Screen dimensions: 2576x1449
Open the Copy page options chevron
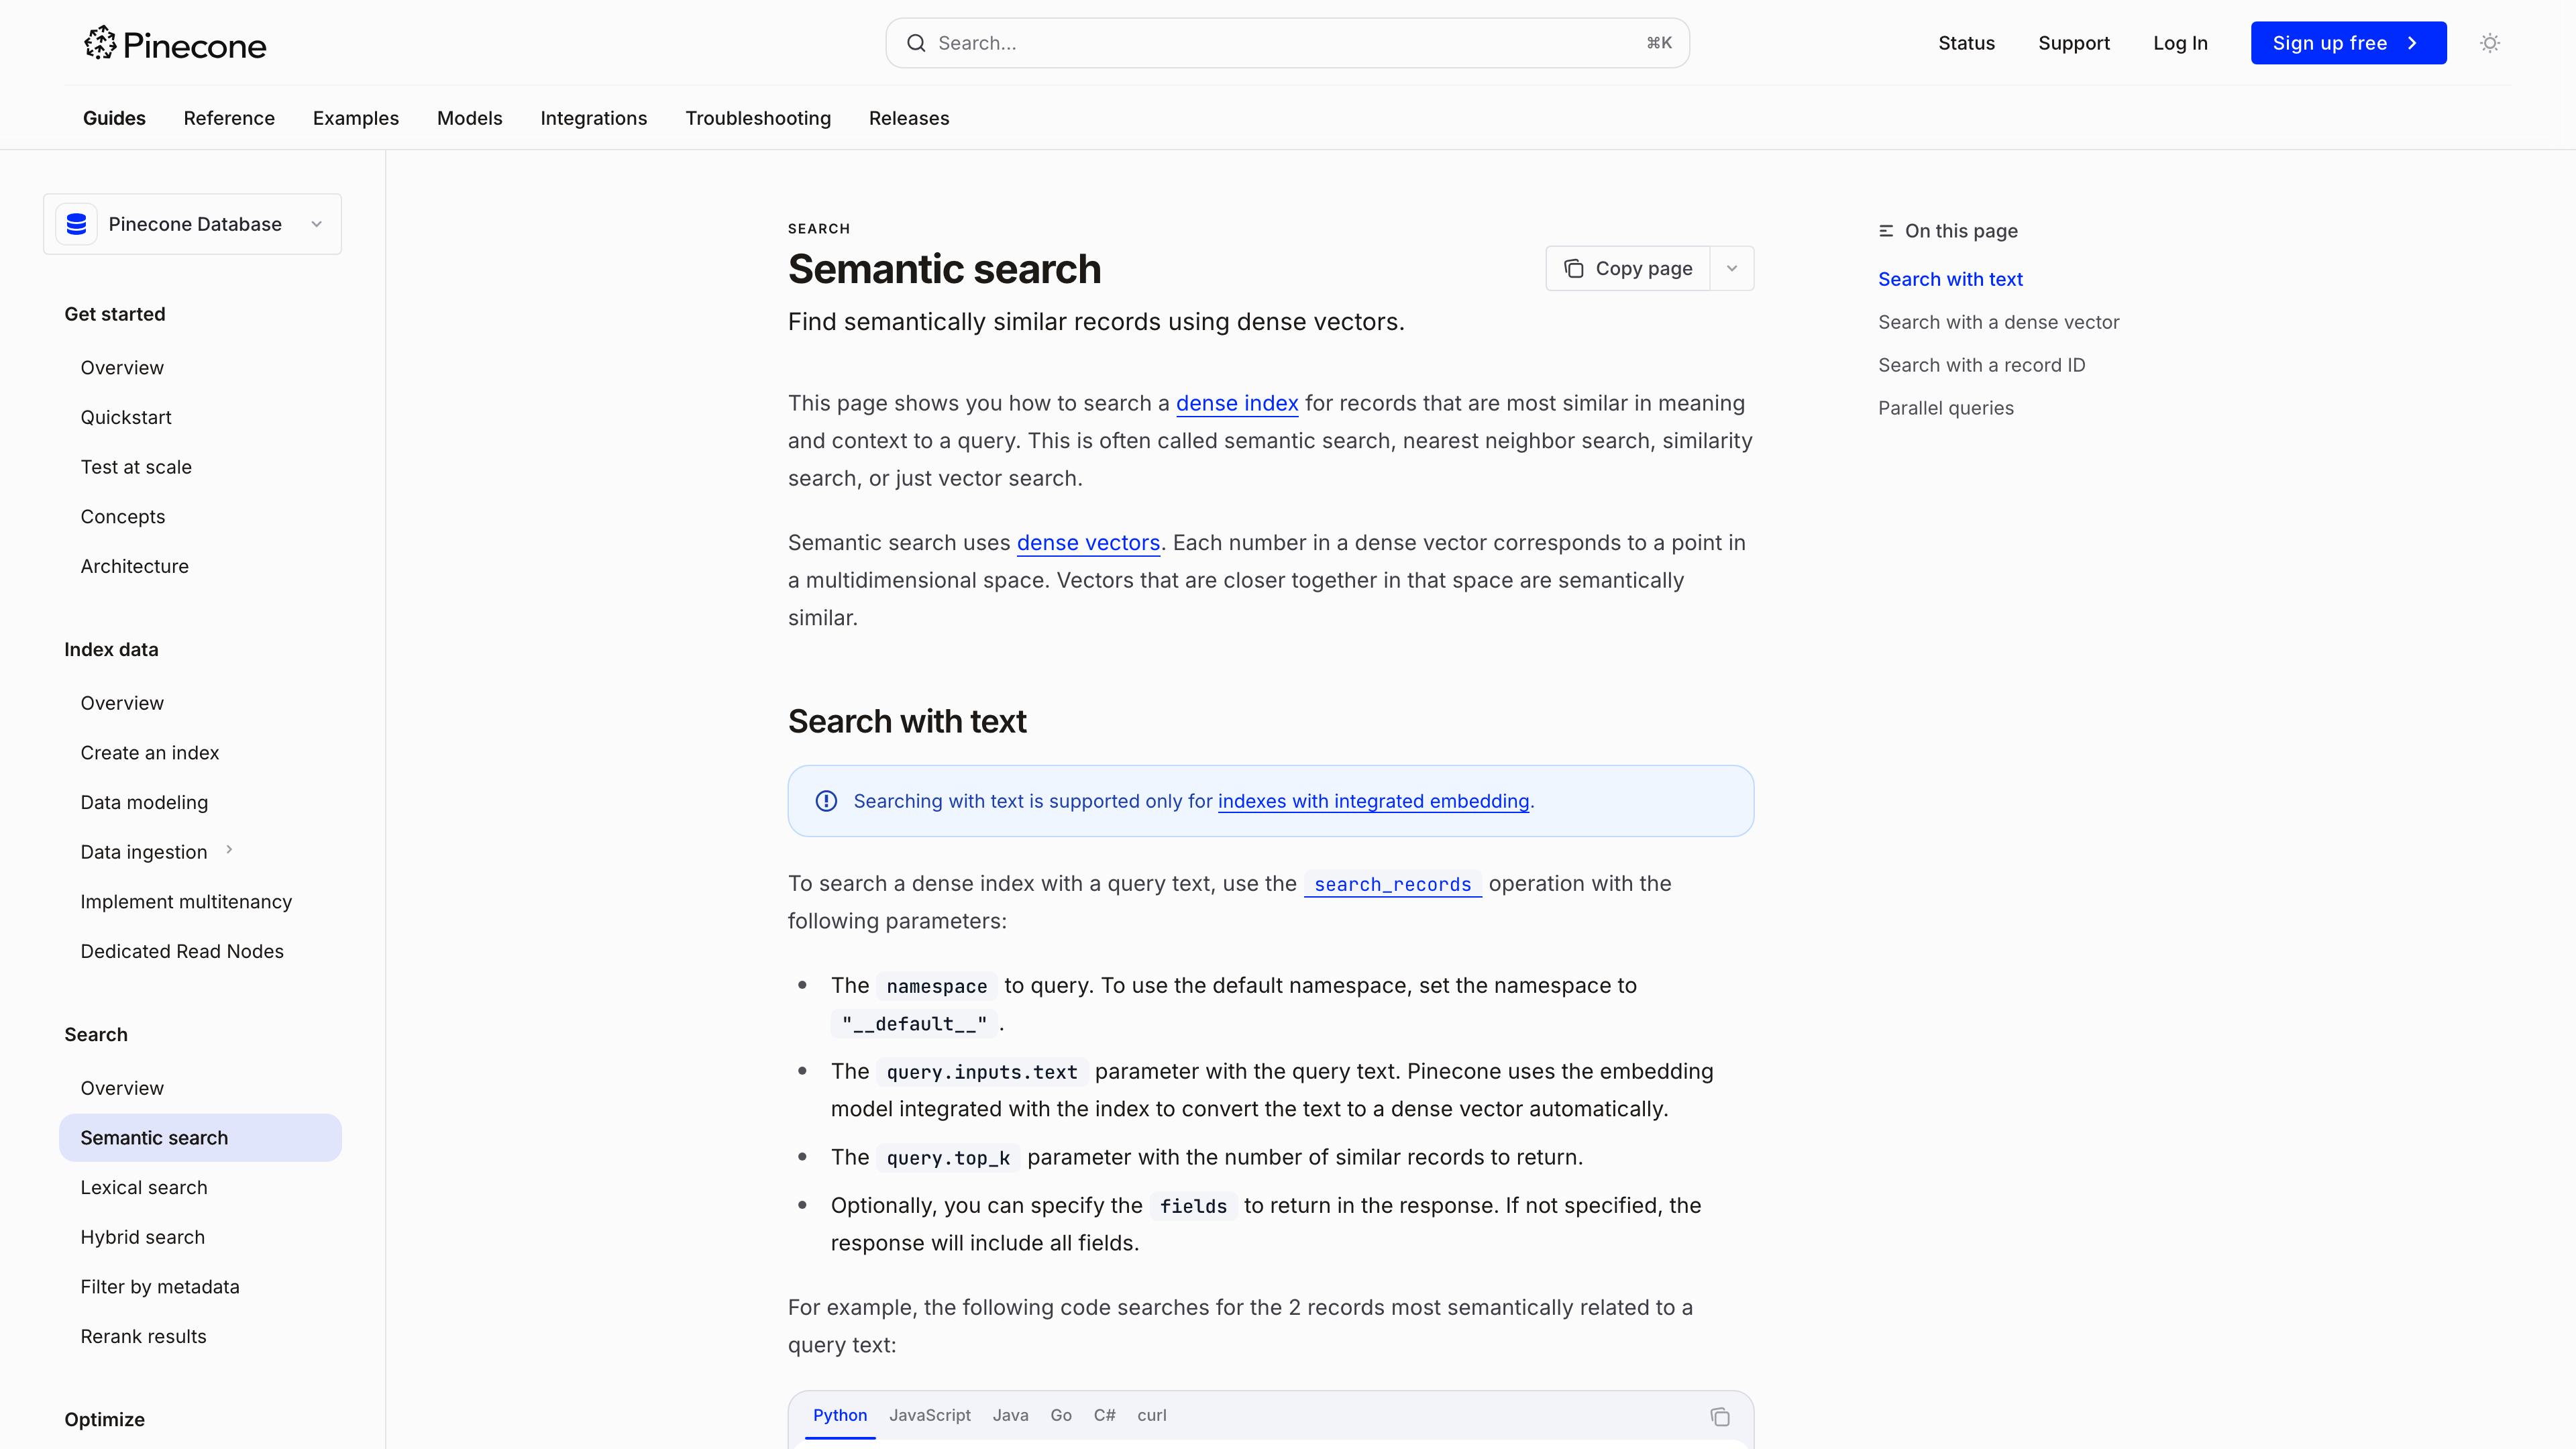click(x=1732, y=268)
